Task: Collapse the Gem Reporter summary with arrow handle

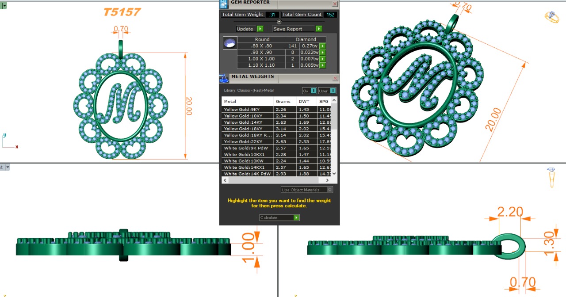Action: pos(279,22)
